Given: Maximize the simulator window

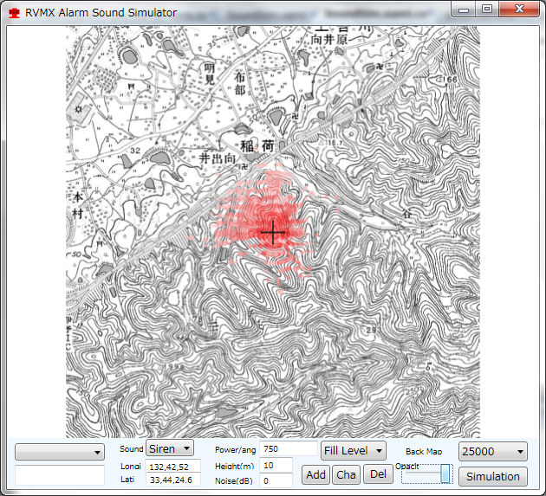Looking at the screenshot, I should coord(487,10).
